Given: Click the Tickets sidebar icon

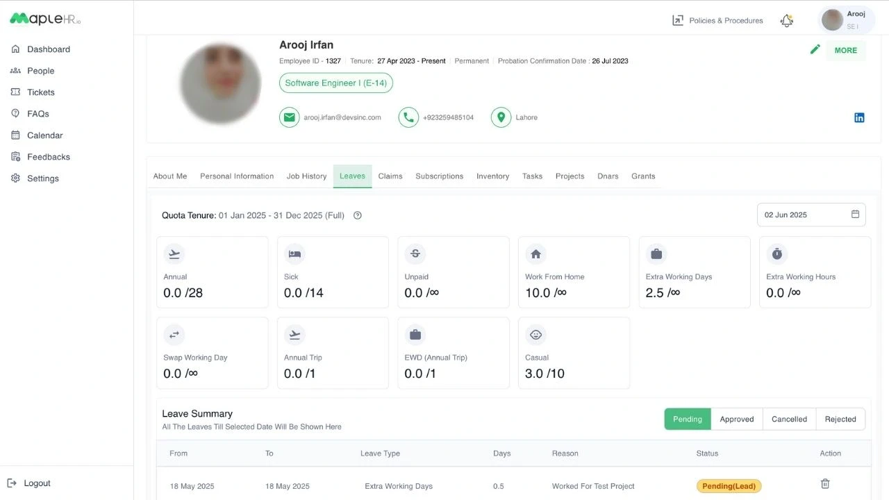Looking at the screenshot, I should tap(15, 92).
